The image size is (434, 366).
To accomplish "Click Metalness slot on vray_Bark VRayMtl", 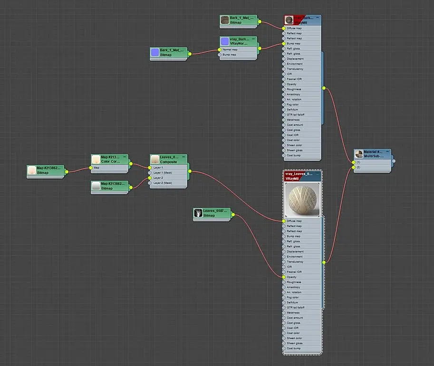I will (302, 120).
